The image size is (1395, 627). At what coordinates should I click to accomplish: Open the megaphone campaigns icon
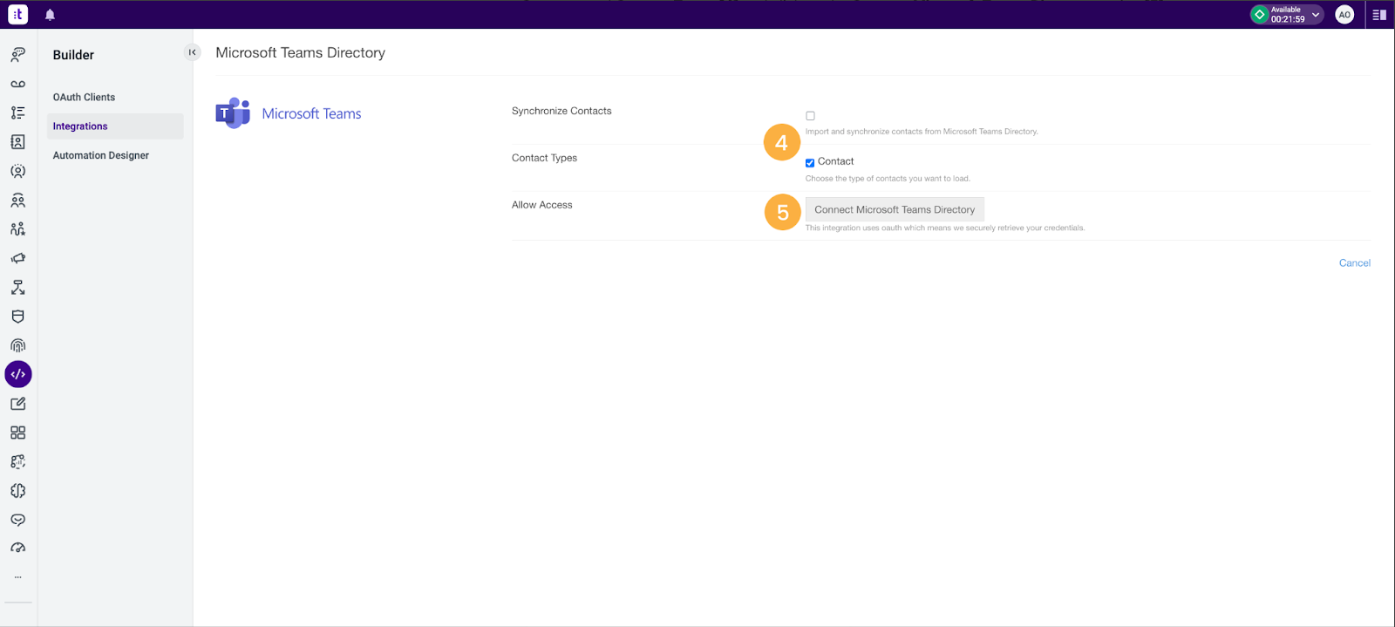pos(17,258)
